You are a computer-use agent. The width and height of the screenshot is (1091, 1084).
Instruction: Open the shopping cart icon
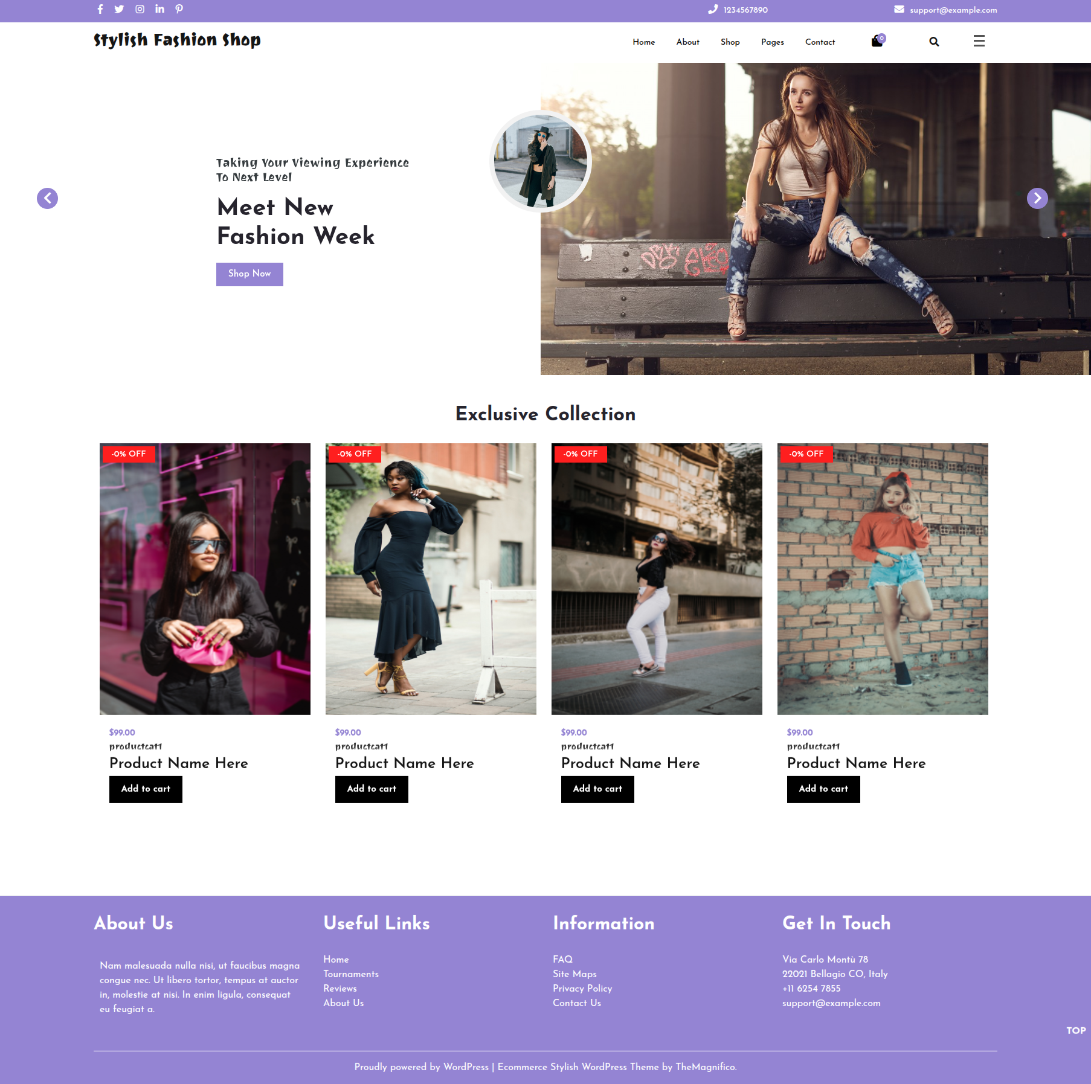878,41
